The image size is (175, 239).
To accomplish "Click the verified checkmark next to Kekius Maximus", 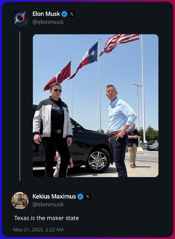I will [80, 197].
